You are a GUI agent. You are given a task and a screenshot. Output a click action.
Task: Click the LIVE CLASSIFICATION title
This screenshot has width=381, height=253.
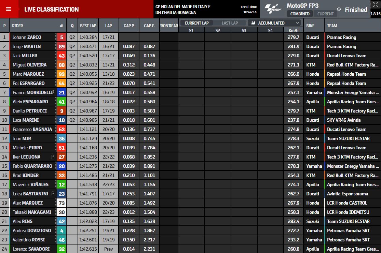coord(52,10)
